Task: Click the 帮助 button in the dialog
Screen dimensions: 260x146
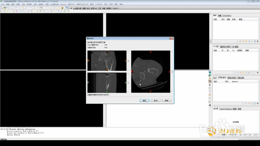Action: [167, 101]
